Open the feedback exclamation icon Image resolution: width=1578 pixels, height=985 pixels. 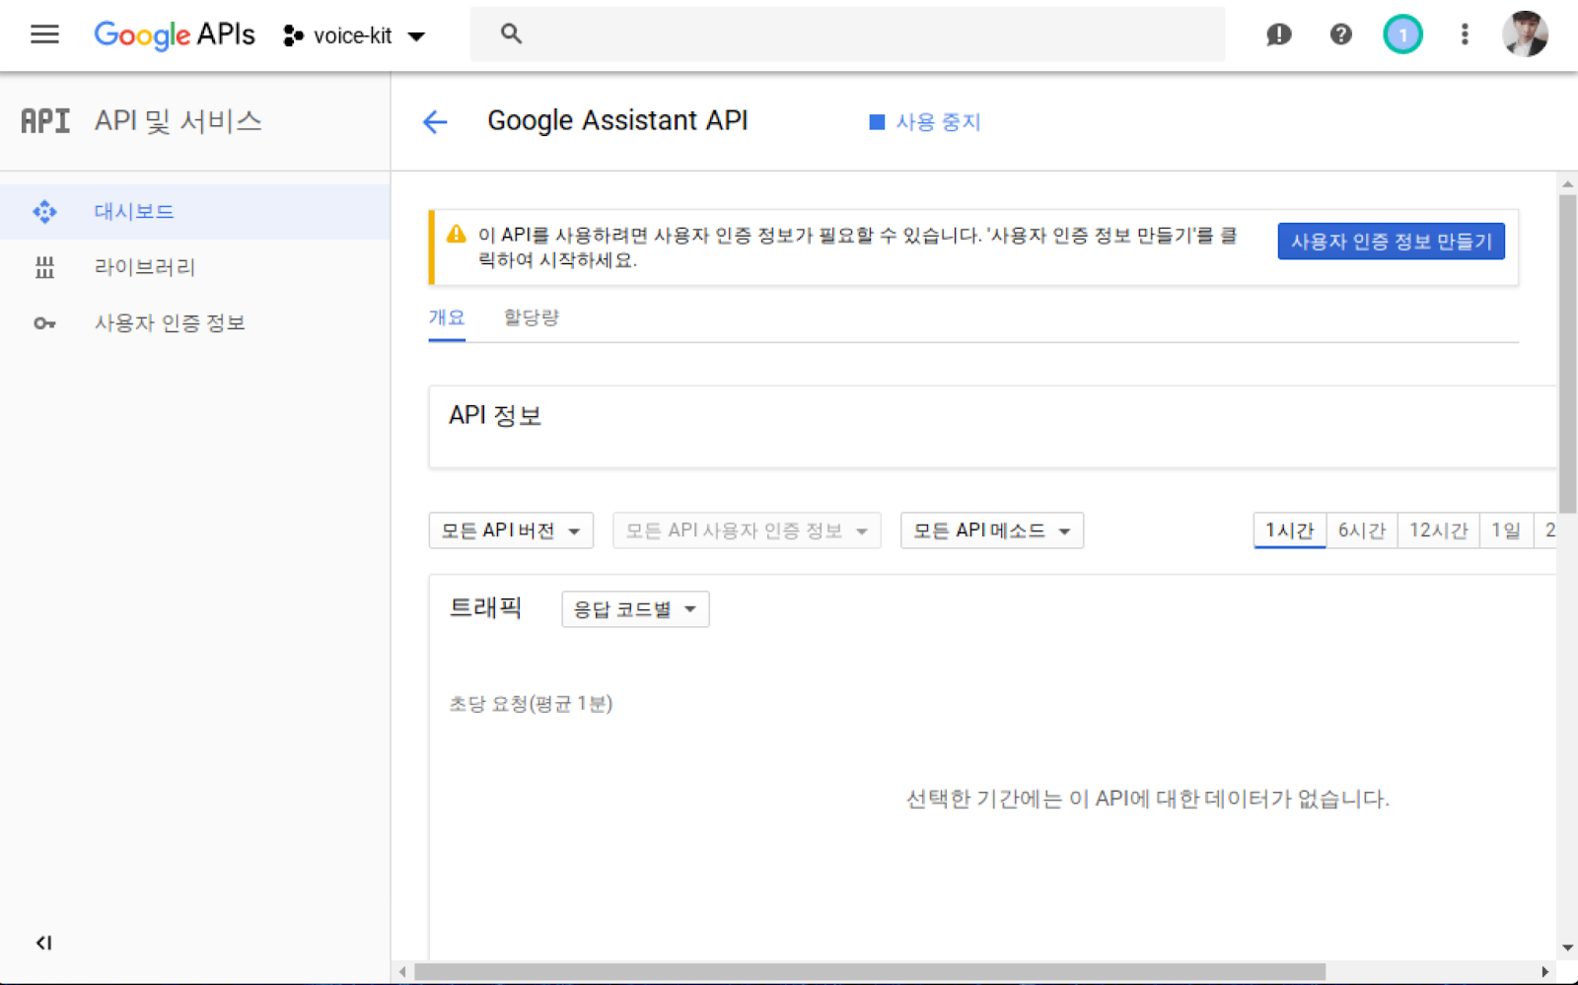(x=1279, y=35)
